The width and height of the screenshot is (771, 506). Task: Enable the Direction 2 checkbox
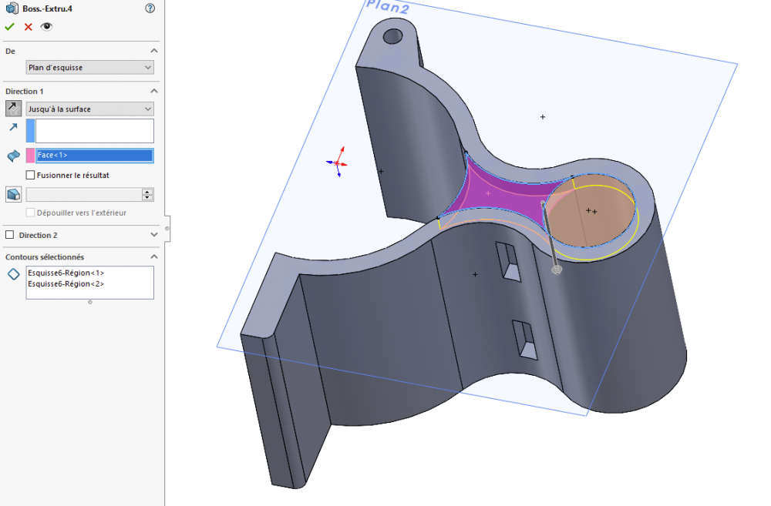pyautogui.click(x=10, y=235)
